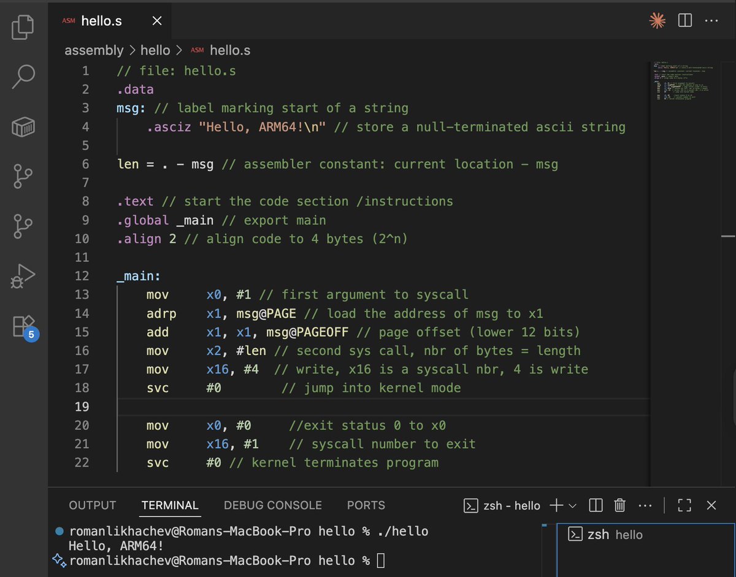Viewport: 736px width, 577px height.
Task: Switch to the OUTPUT tab
Action: (x=93, y=505)
